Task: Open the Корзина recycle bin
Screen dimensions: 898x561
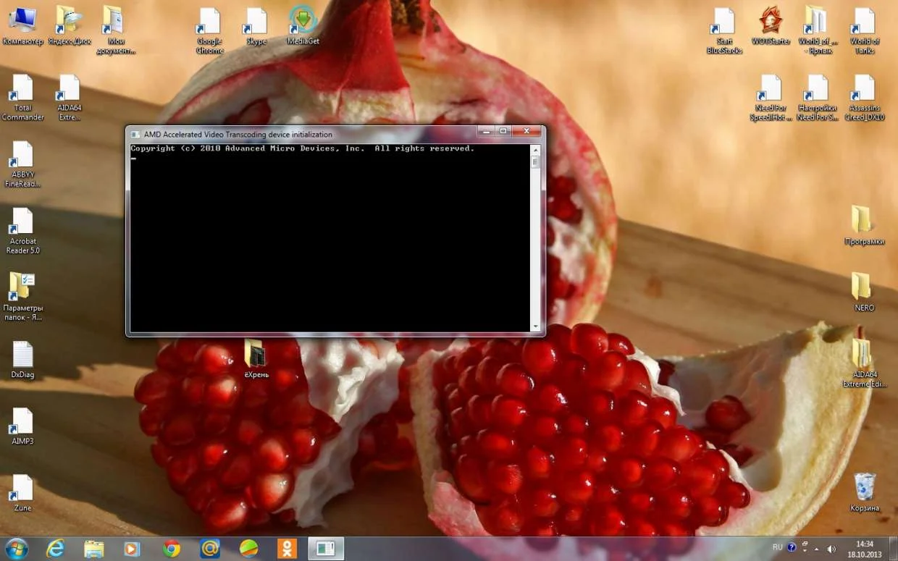Action: click(x=864, y=492)
